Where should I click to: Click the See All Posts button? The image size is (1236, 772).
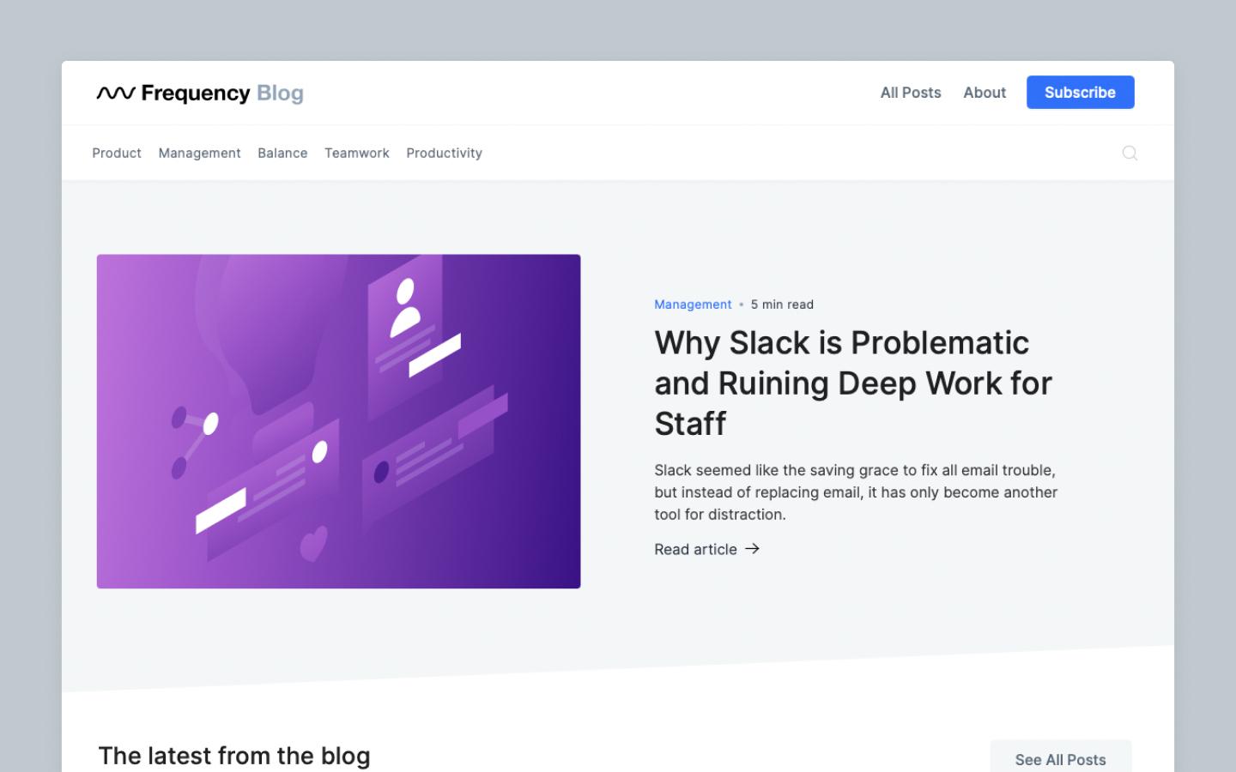pyautogui.click(x=1060, y=758)
